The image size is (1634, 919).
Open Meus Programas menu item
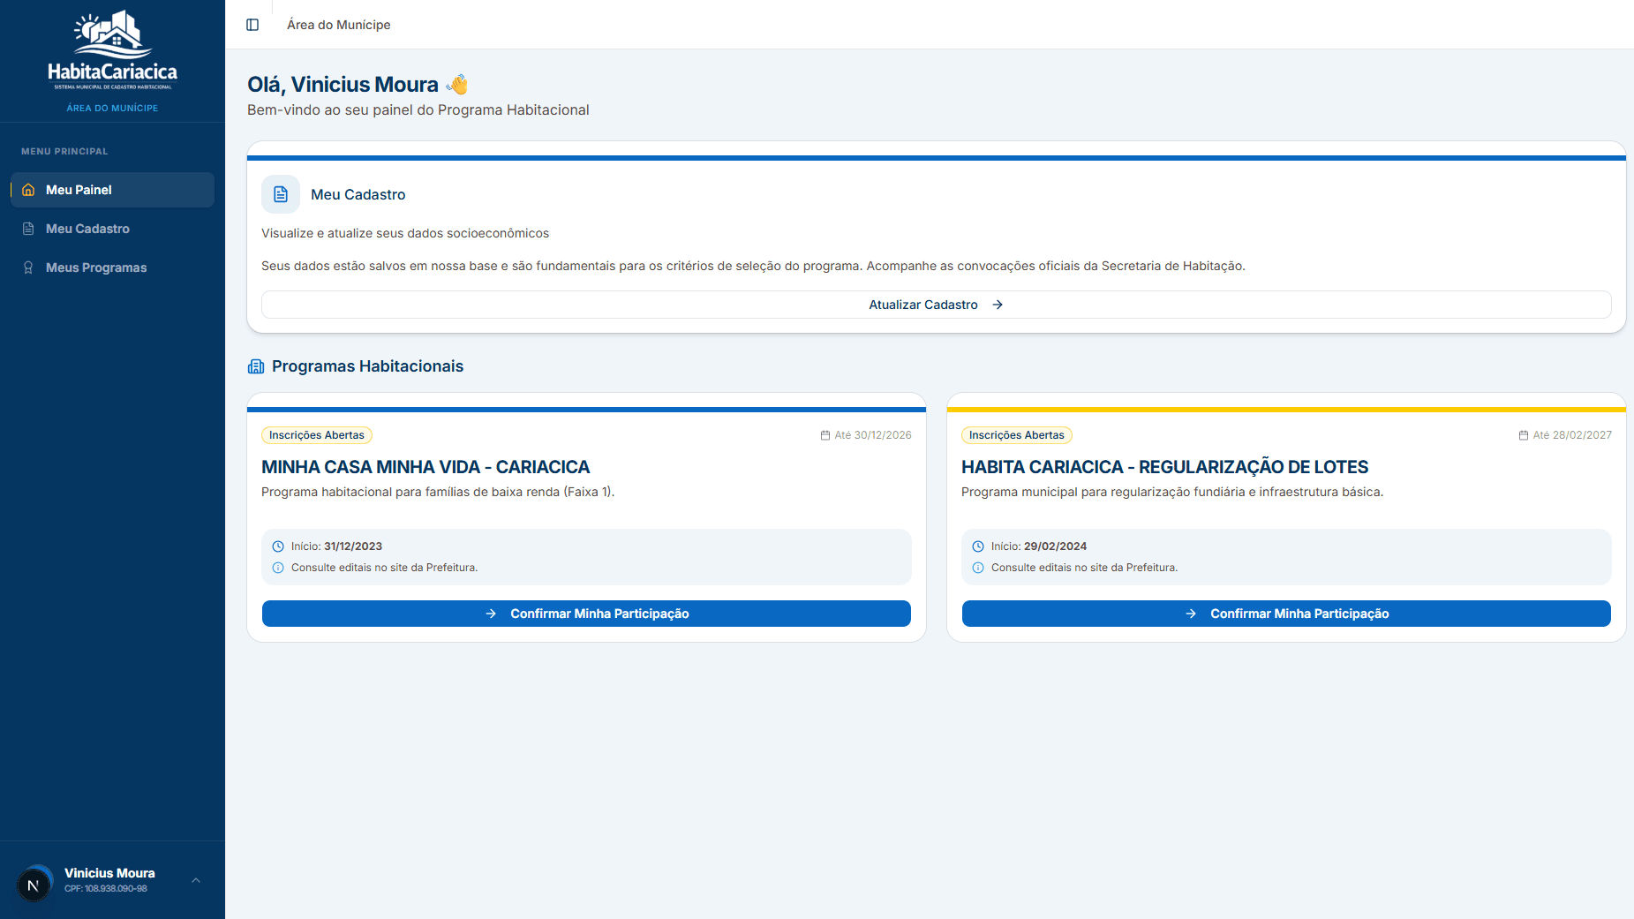coord(112,267)
